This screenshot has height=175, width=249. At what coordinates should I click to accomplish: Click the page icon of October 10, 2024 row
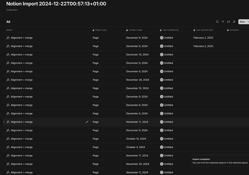coord(8,139)
